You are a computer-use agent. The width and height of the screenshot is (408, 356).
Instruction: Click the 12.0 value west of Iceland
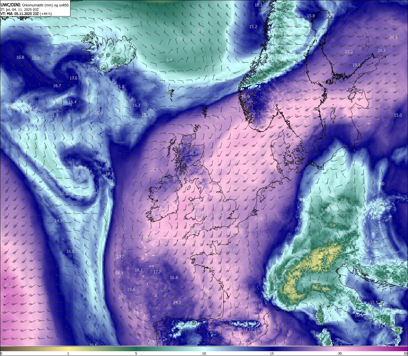point(35,58)
